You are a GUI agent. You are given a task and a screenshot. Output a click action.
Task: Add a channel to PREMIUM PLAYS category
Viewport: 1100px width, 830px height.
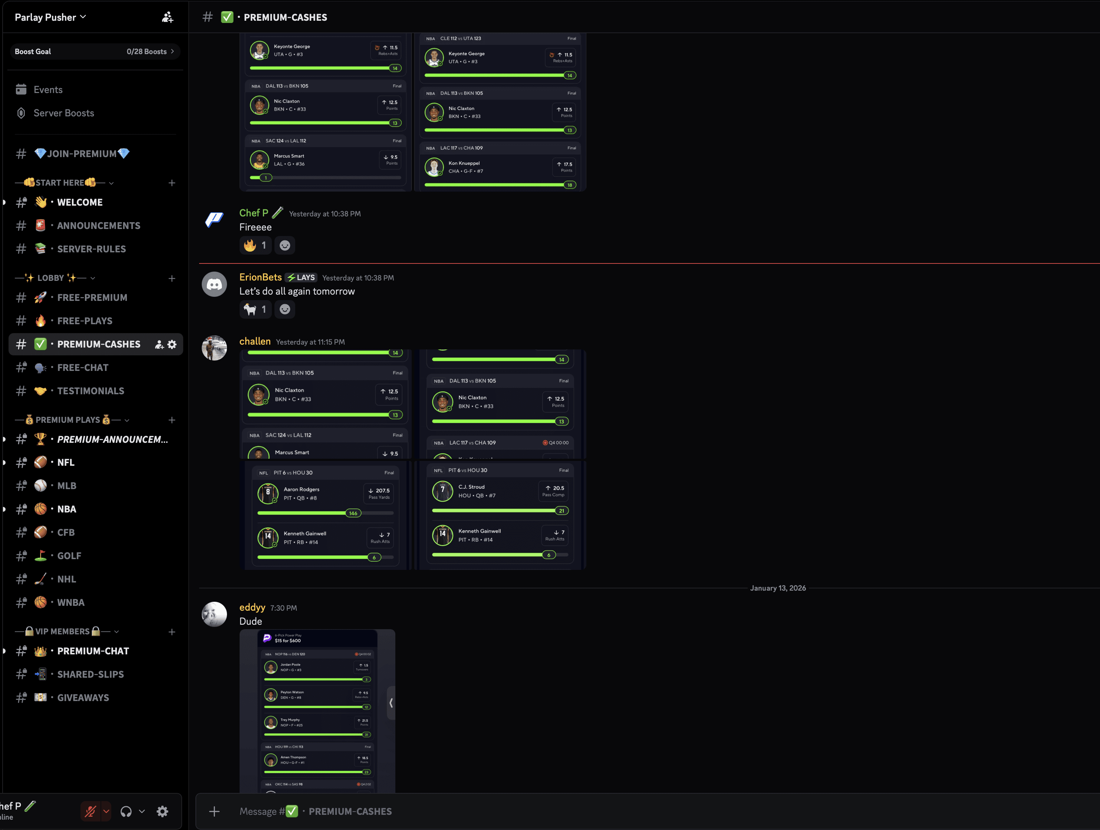click(x=172, y=420)
